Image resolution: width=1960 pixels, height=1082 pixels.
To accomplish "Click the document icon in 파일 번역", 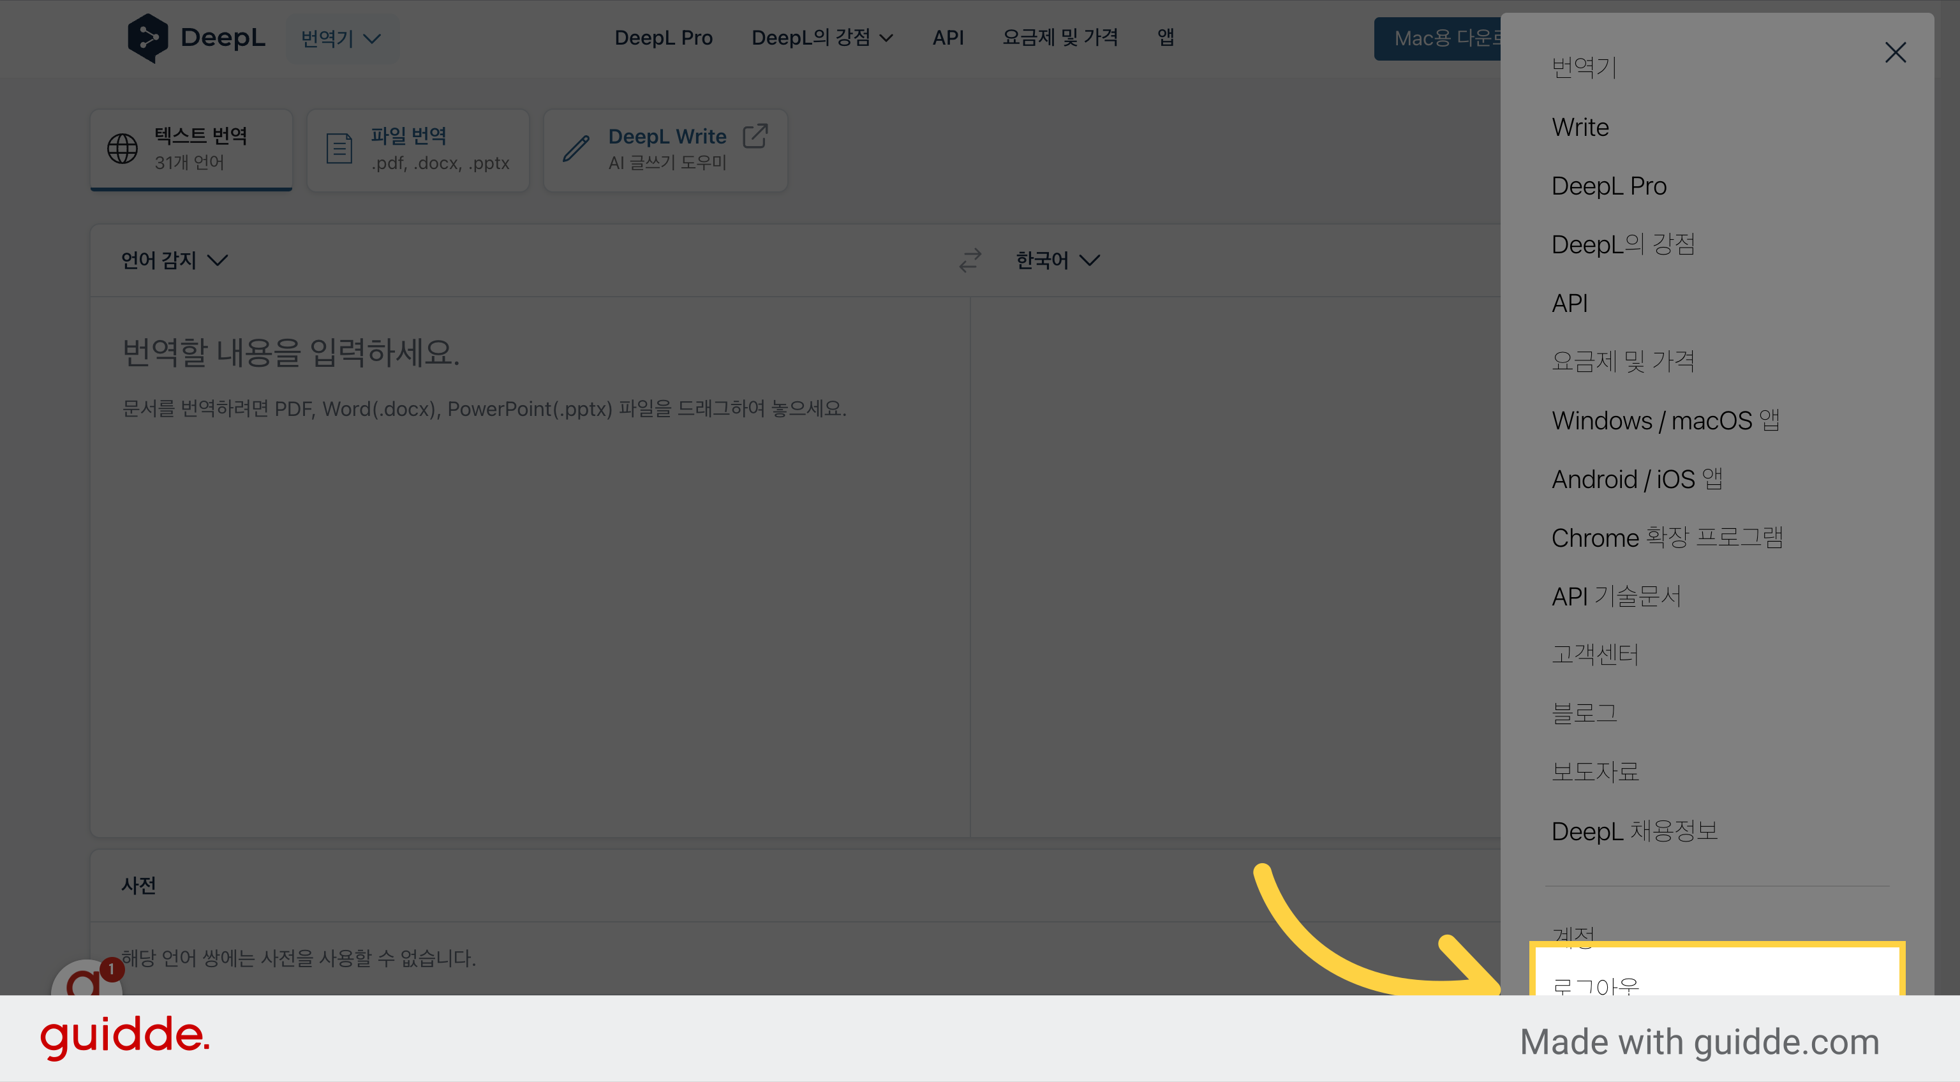I will click(339, 149).
